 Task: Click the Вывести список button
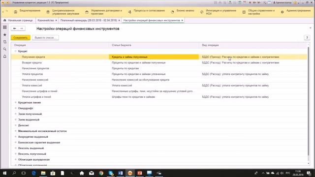[x=45, y=37]
